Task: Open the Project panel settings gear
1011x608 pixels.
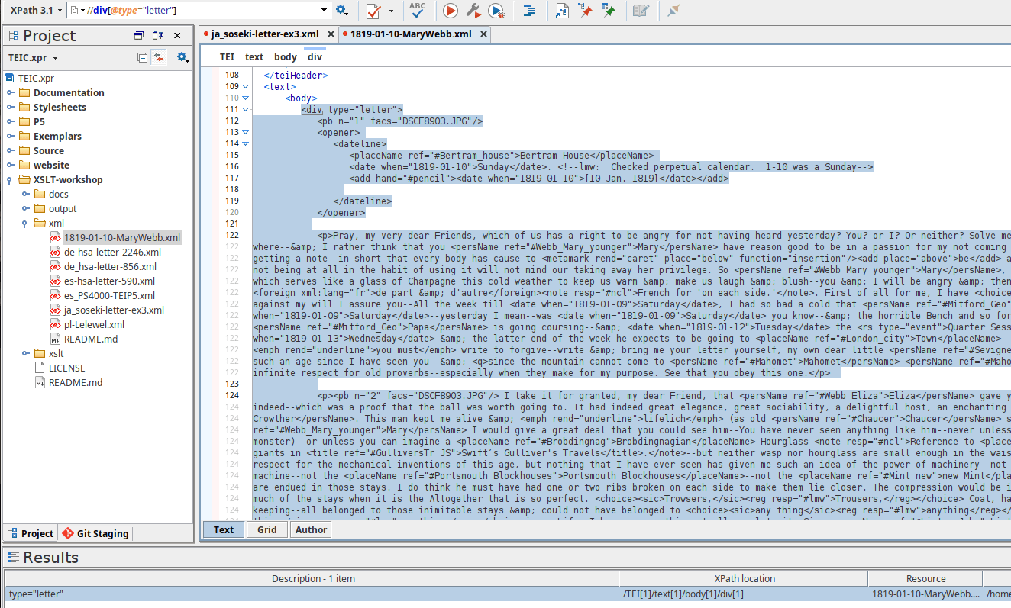Action: [182, 57]
